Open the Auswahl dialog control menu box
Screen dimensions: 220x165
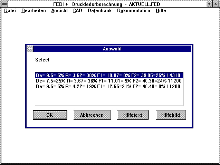30,49
